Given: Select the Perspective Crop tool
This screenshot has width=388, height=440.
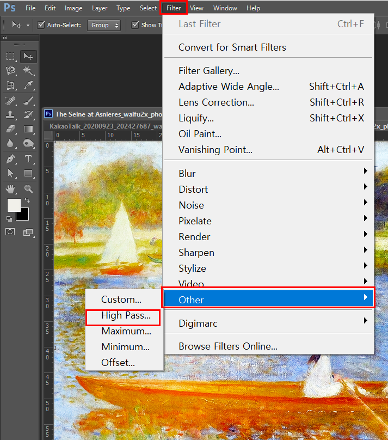Looking at the screenshot, I should pyautogui.click(x=11, y=85).
